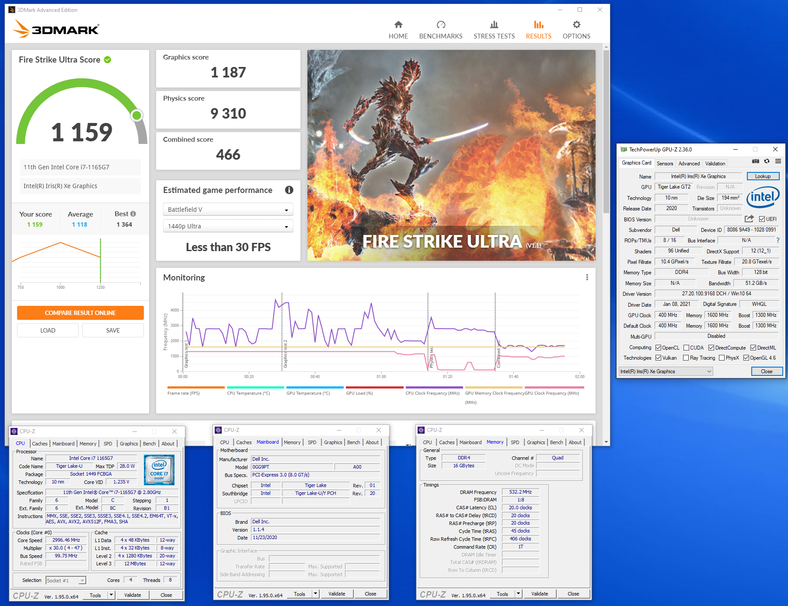Open the SPD tab in the CPU-Z Memory window
The image size is (788, 606).
coord(515,442)
